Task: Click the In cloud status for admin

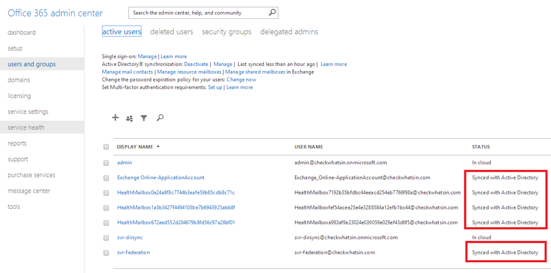Action: coord(482,163)
